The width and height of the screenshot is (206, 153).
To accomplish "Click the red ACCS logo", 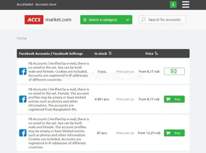I will [34, 20].
